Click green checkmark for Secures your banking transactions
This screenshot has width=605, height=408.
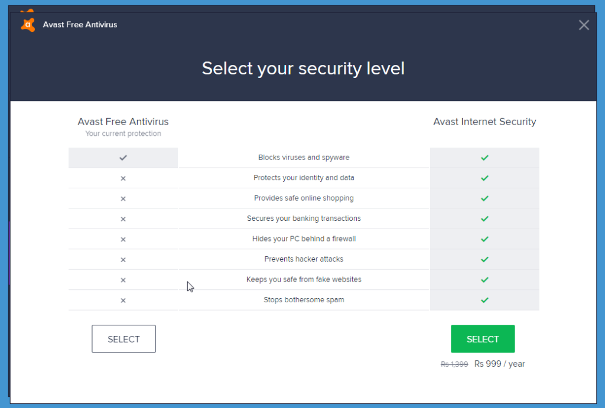coord(484,219)
